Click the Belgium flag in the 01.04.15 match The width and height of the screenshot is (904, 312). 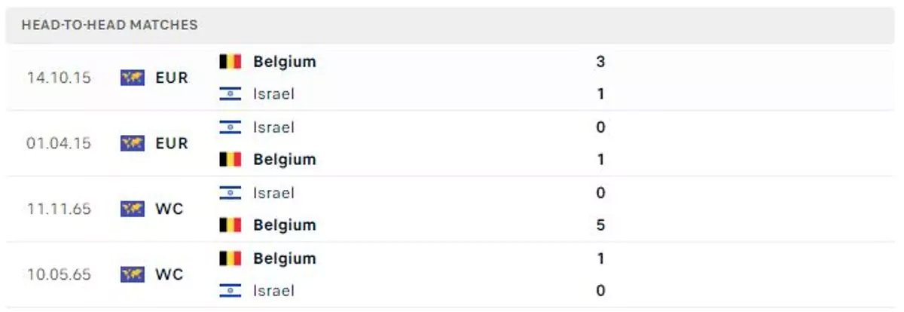tap(231, 160)
